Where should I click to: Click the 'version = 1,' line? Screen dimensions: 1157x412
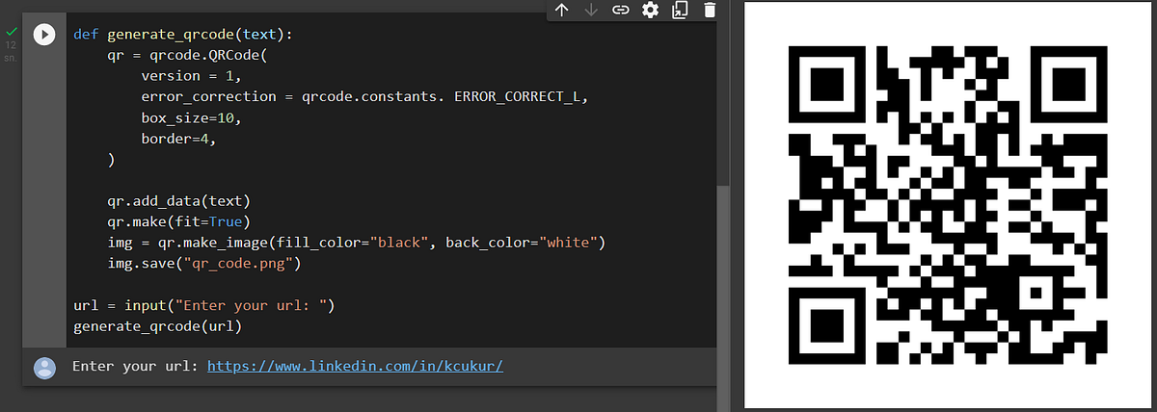click(x=191, y=76)
